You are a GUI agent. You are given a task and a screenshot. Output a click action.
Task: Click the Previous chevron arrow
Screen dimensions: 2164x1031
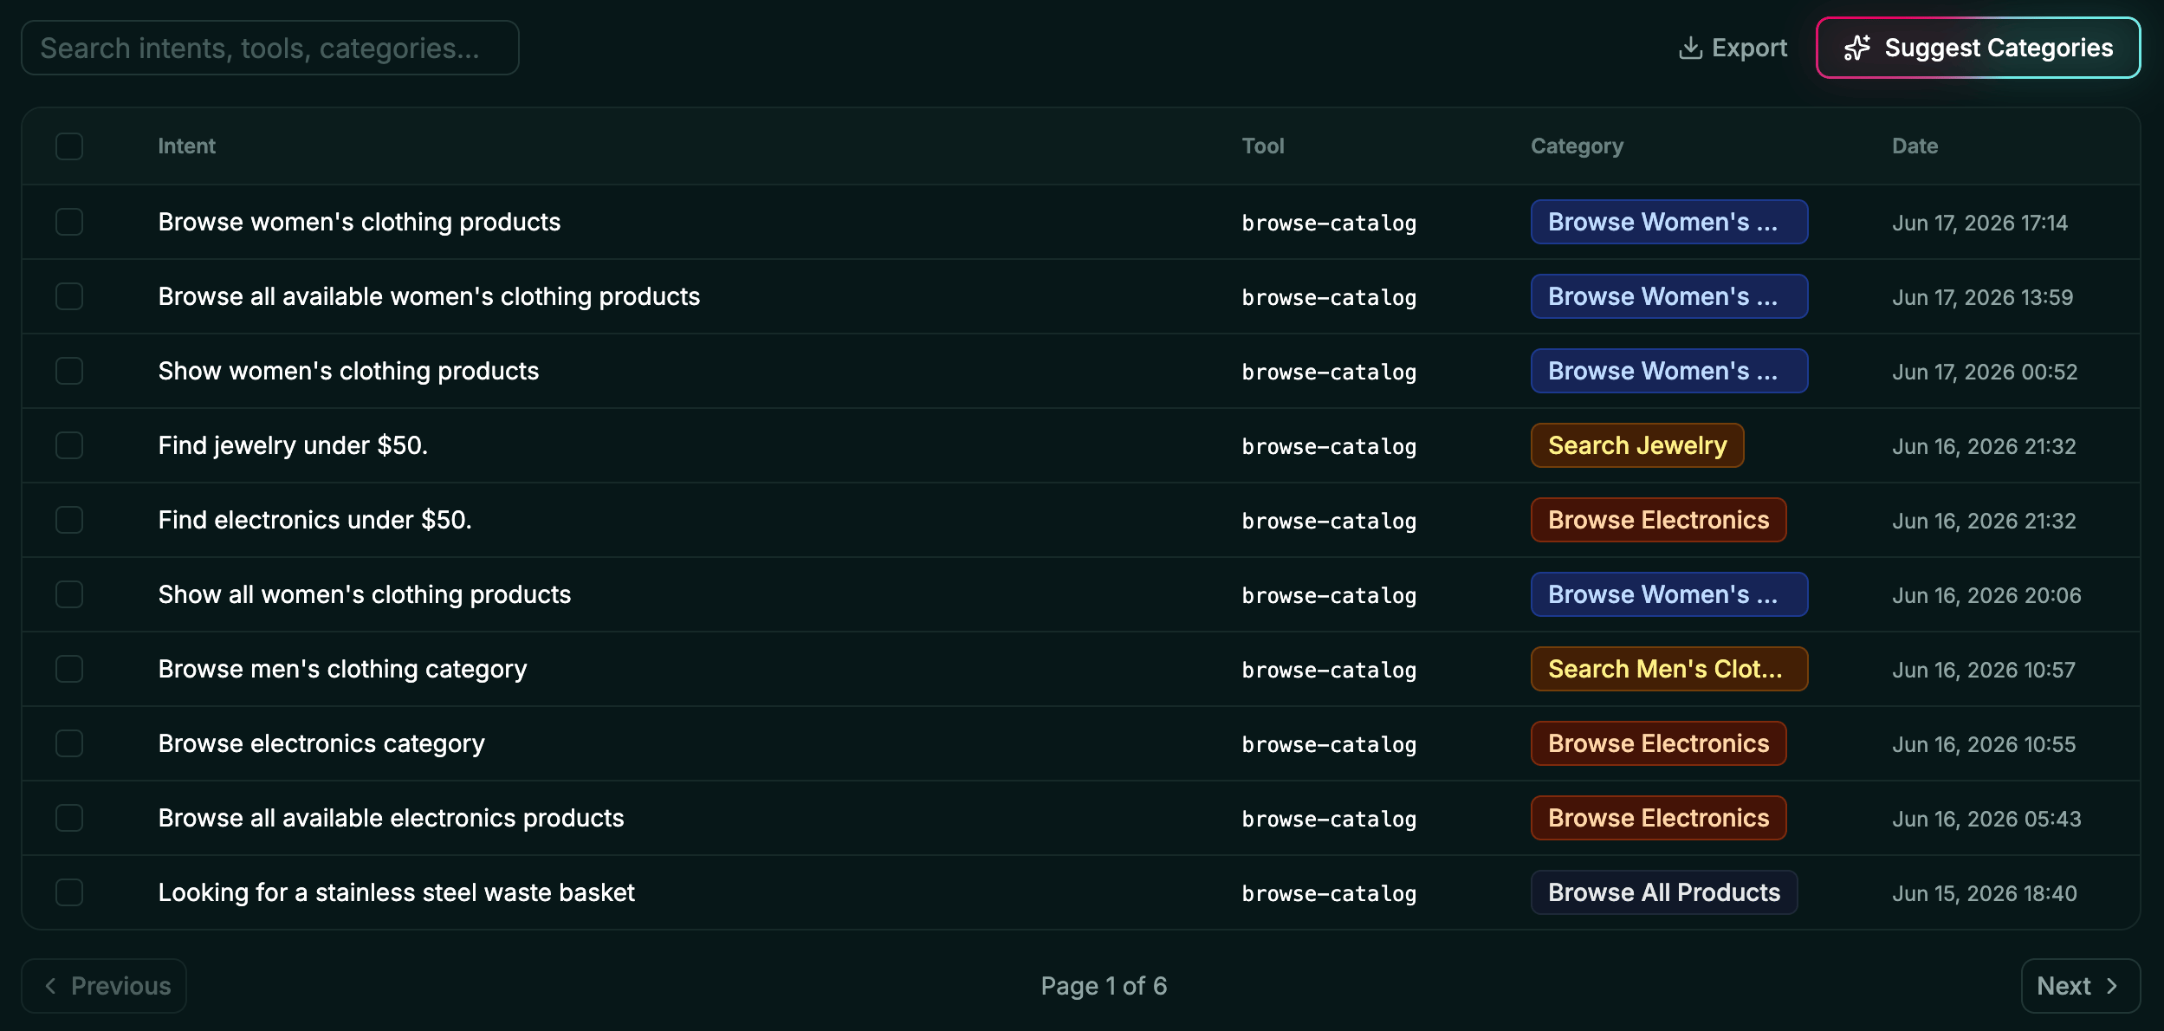pos(50,986)
